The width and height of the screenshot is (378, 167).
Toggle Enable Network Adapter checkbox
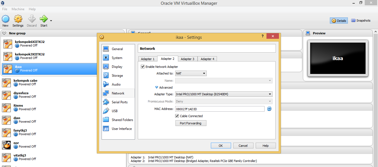pos(143,67)
